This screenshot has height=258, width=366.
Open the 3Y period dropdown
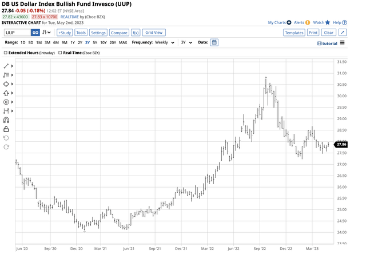pos(186,42)
